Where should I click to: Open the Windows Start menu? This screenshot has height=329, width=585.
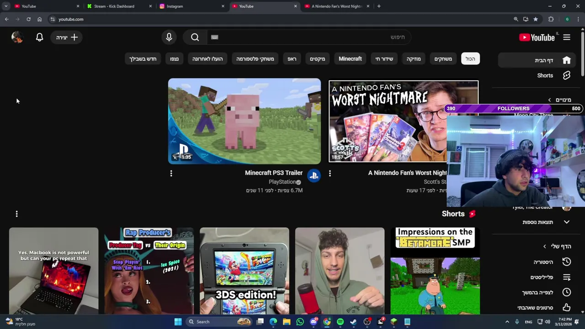point(178,322)
